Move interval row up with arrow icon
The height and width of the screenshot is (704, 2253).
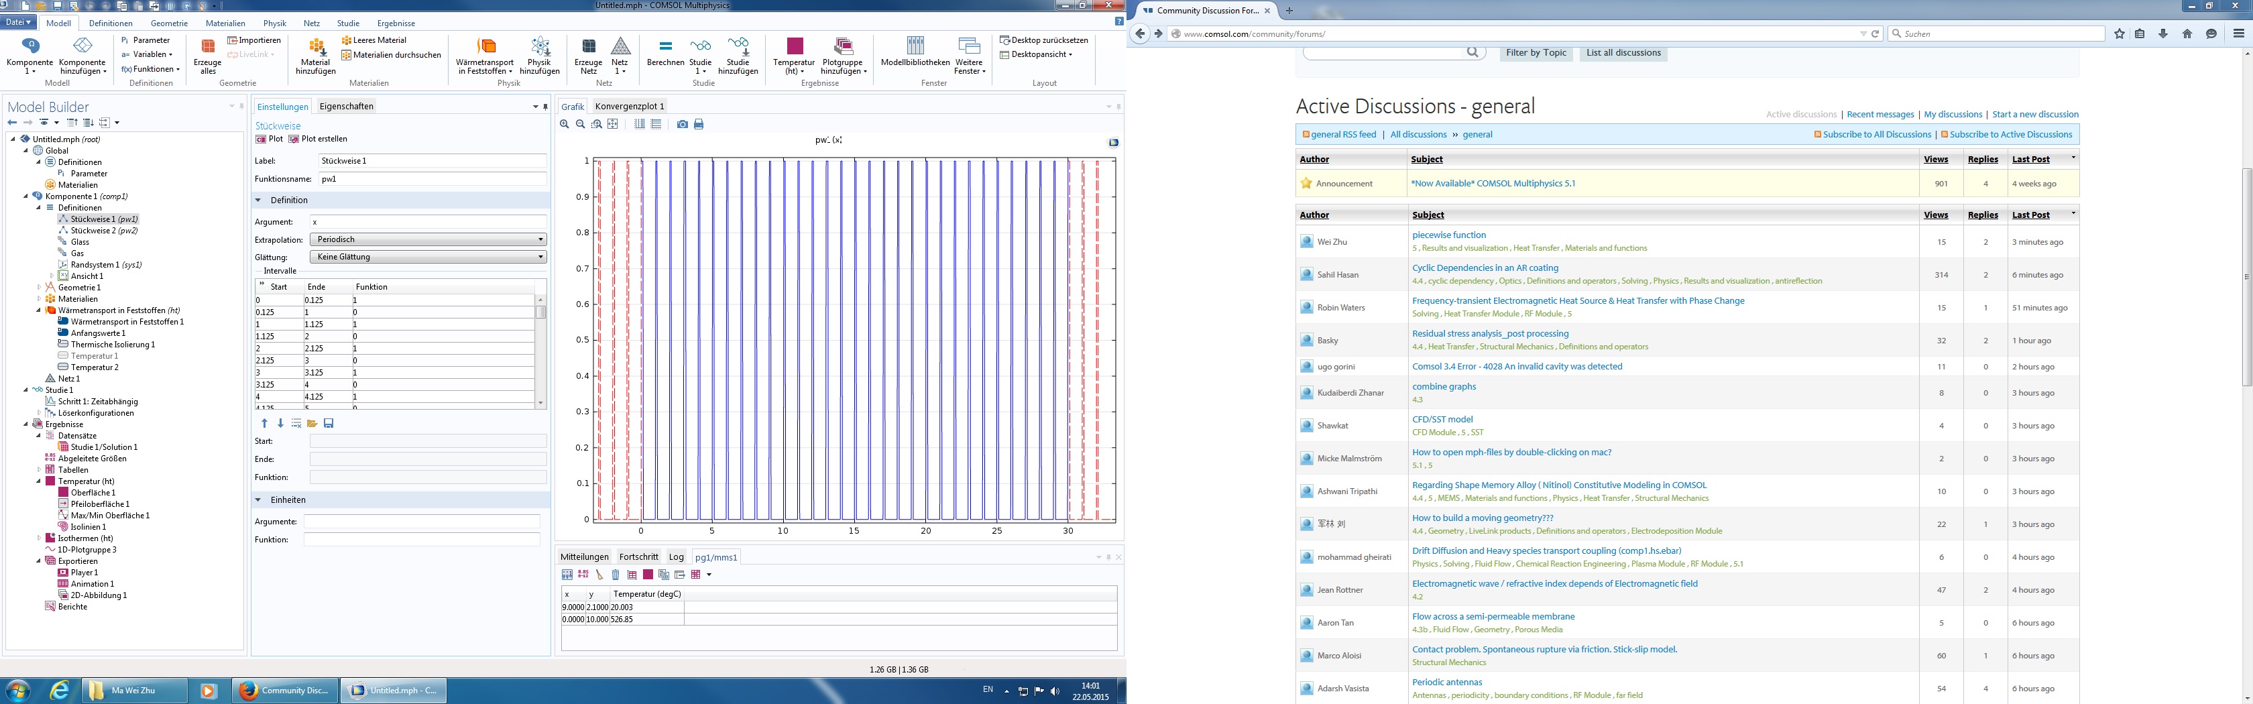pos(264,423)
